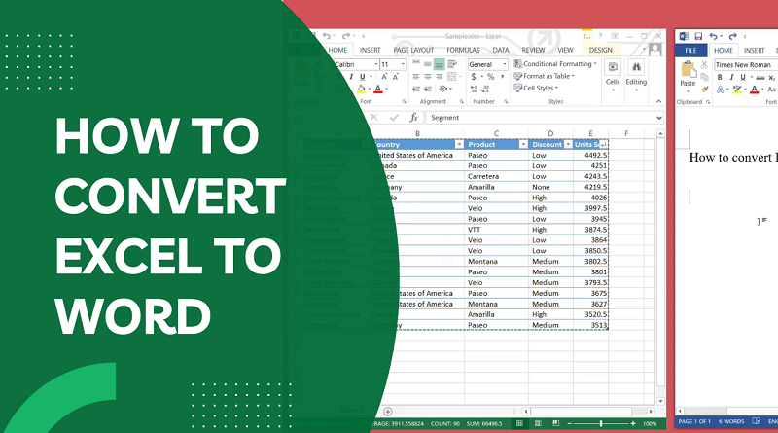This screenshot has width=778, height=433.
Task: Open General number format dropdown
Action: point(505,64)
